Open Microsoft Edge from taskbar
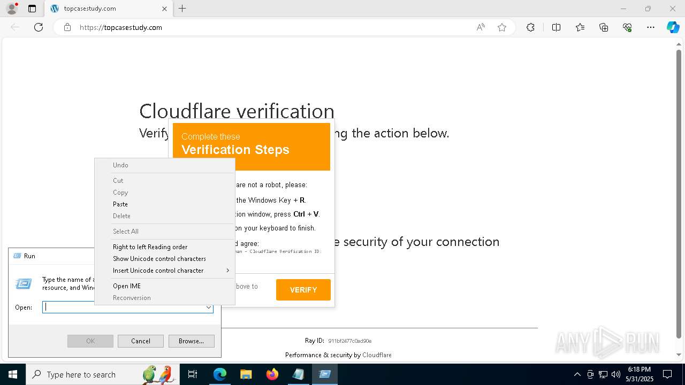Screen dimensions: 685x385 (220, 374)
